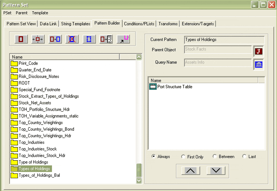
Task: Click the blue dotted rectangle toolbar icon
Action: [x=89, y=39]
